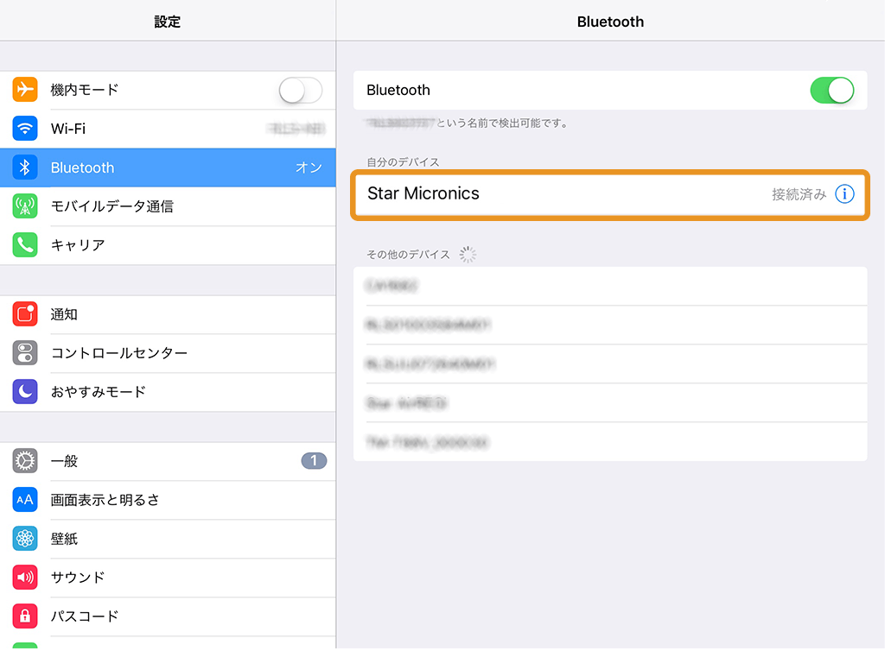Tap the Display & Brightness AA icon
Viewport: 885px width, 651px height.
[x=25, y=499]
